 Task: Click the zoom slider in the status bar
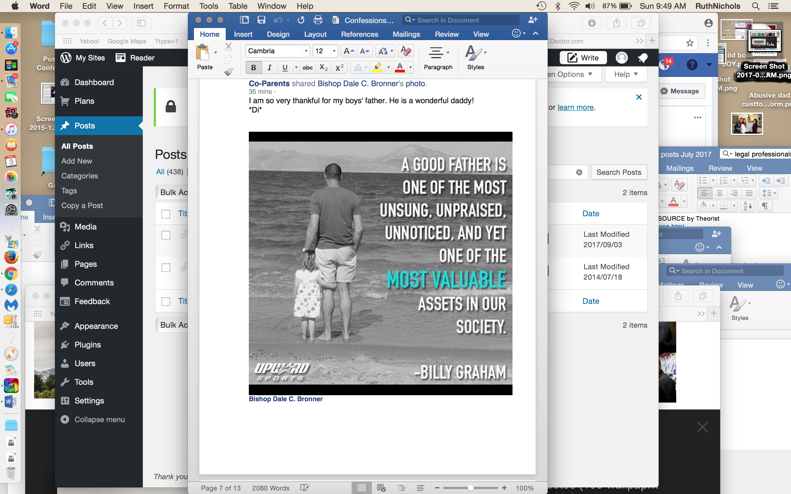click(470, 488)
